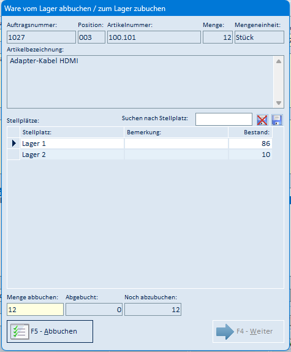Click the scroll down arrow in Artikelbezeichnung
The height and width of the screenshot is (352, 291).
coord(279,103)
